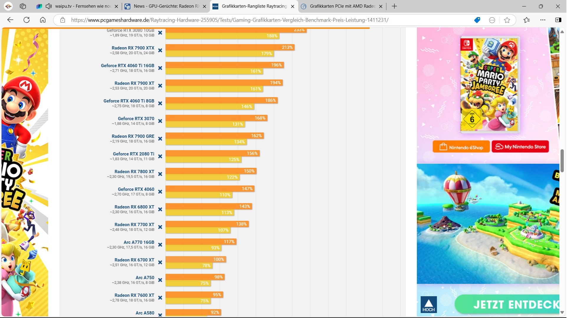
Task: Switch to the waipu.tv tab
Action: click(83, 6)
